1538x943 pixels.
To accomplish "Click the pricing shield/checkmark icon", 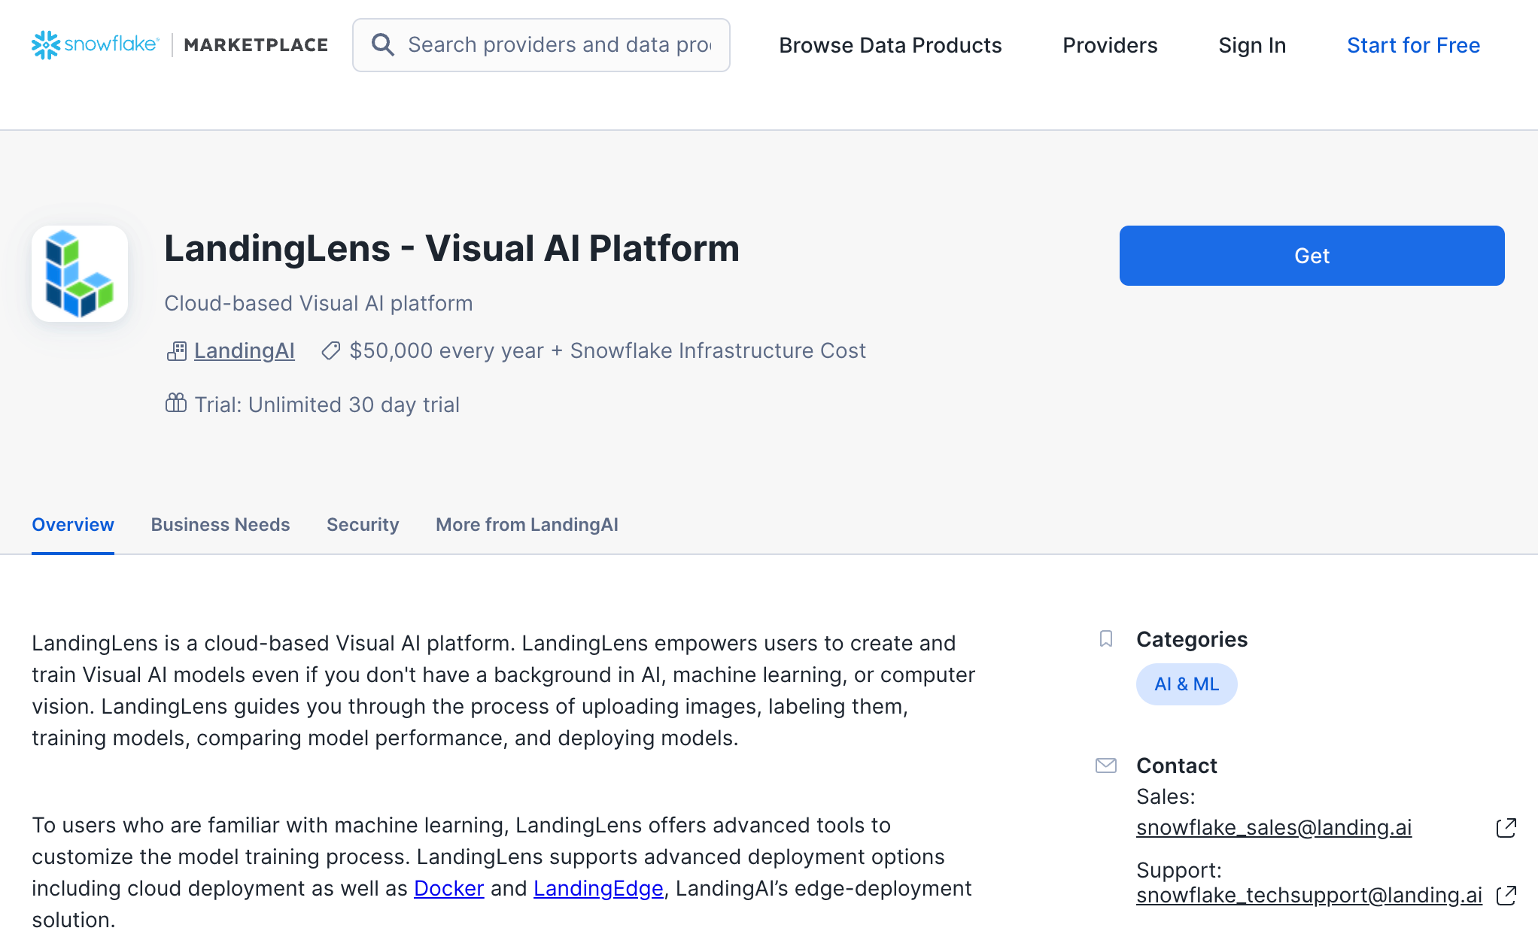I will (x=330, y=350).
